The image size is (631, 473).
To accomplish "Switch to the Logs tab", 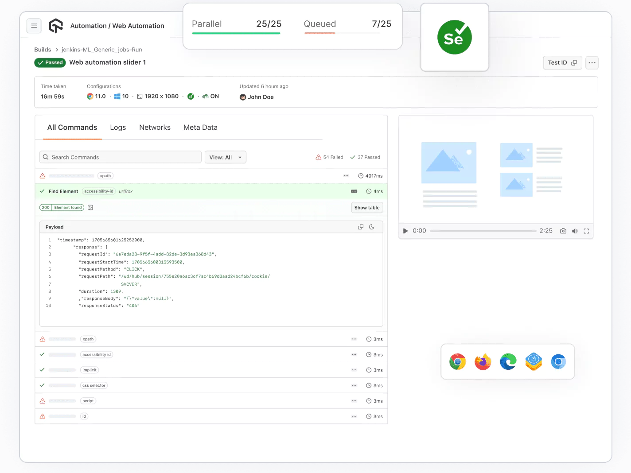I will [x=117, y=127].
